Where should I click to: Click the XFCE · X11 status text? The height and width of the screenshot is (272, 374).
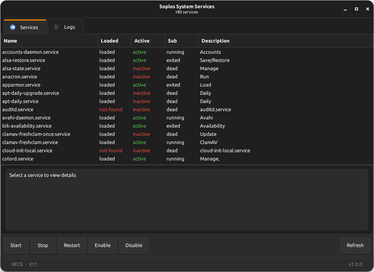point(24,265)
